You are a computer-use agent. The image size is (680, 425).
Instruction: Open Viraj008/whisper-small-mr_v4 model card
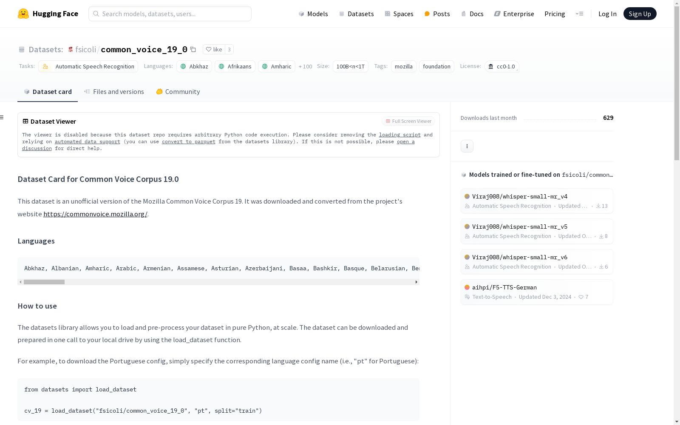point(537,201)
